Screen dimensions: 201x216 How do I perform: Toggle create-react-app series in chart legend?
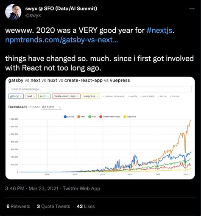110,117
